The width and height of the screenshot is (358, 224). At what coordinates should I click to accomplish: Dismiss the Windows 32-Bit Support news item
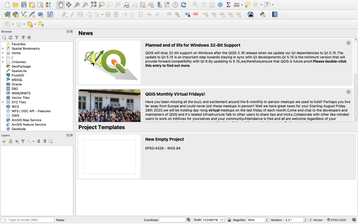click(x=349, y=43)
